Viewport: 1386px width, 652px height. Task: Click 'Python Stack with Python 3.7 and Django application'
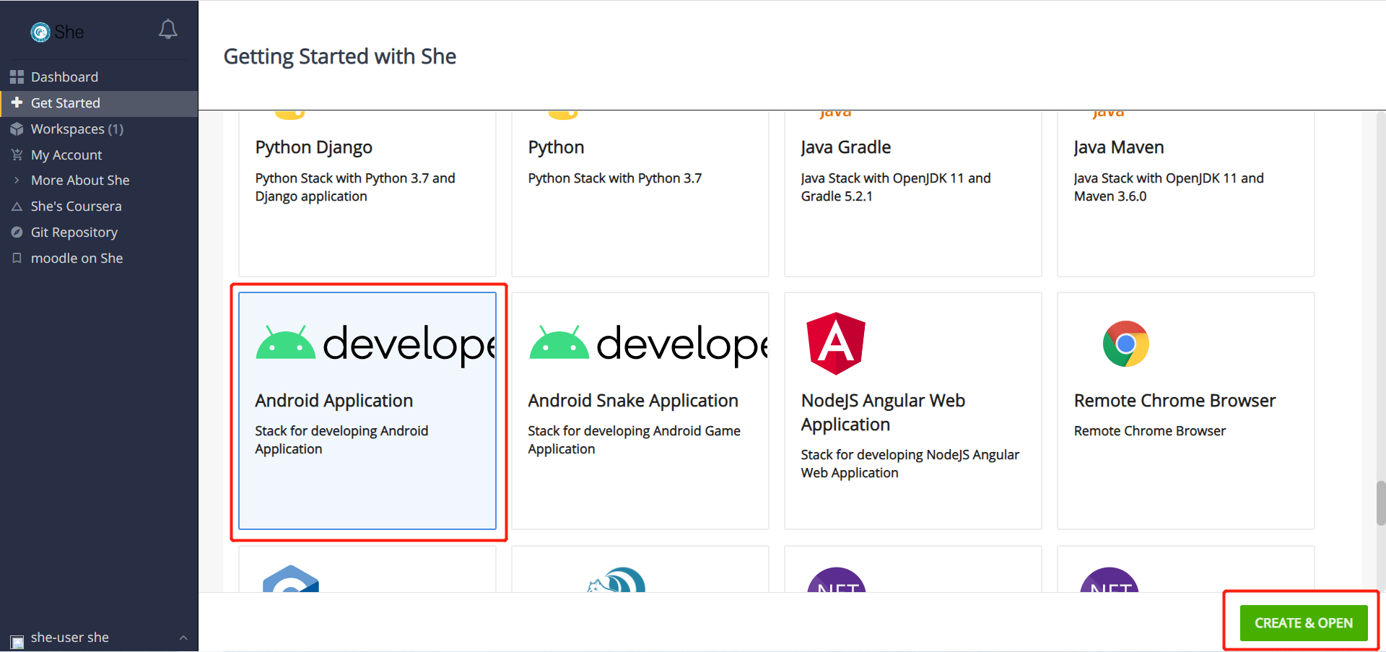(355, 187)
